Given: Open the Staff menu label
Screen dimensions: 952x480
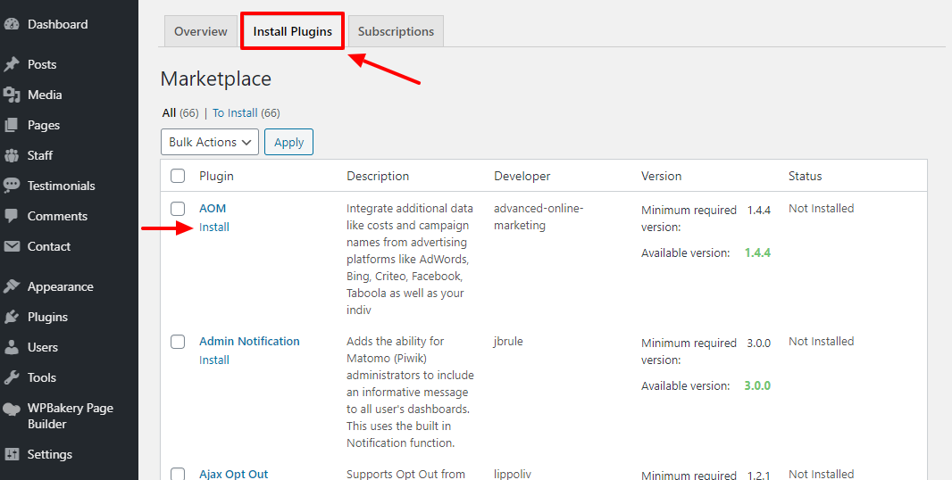Looking at the screenshot, I should [x=40, y=155].
